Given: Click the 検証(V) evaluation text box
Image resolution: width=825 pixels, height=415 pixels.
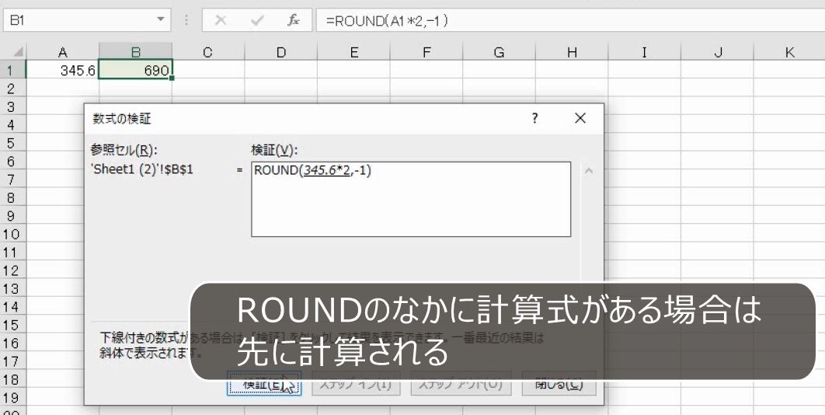Looking at the screenshot, I should tap(411, 199).
